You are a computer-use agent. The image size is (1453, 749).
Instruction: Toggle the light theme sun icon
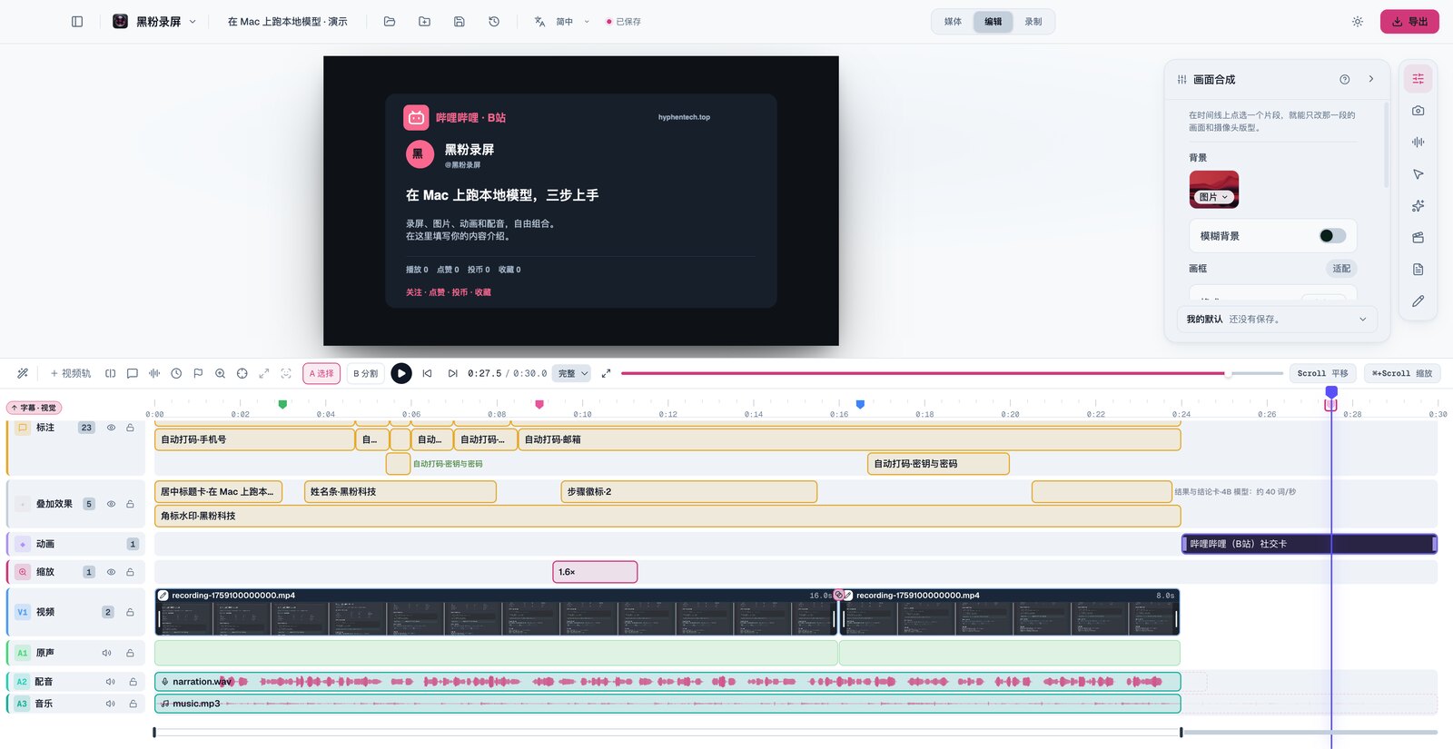pos(1358,22)
